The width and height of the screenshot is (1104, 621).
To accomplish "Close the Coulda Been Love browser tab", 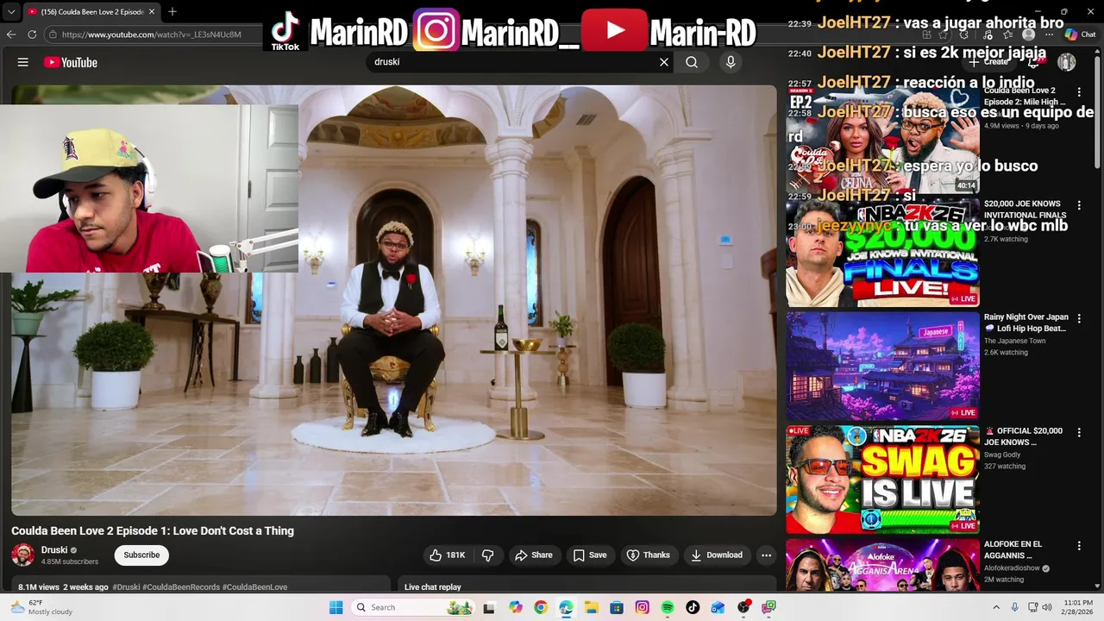I will (152, 11).
